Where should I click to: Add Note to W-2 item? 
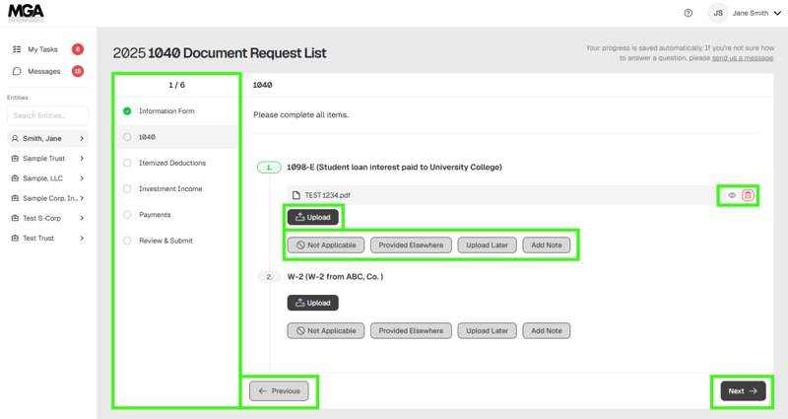547,330
